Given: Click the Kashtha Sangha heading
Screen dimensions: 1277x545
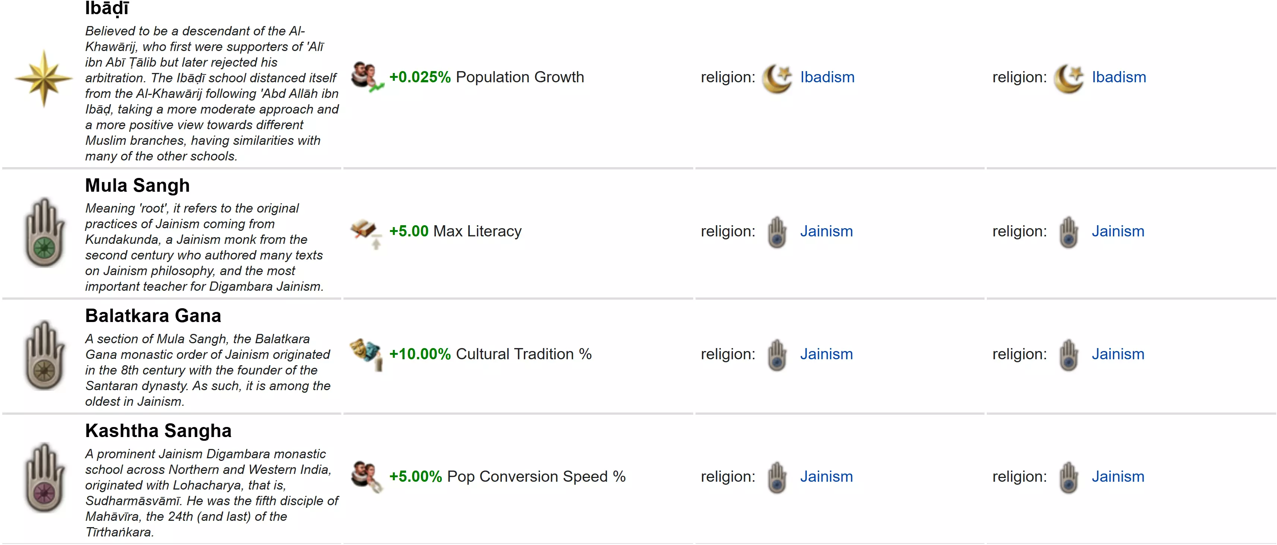Looking at the screenshot, I should 158,431.
